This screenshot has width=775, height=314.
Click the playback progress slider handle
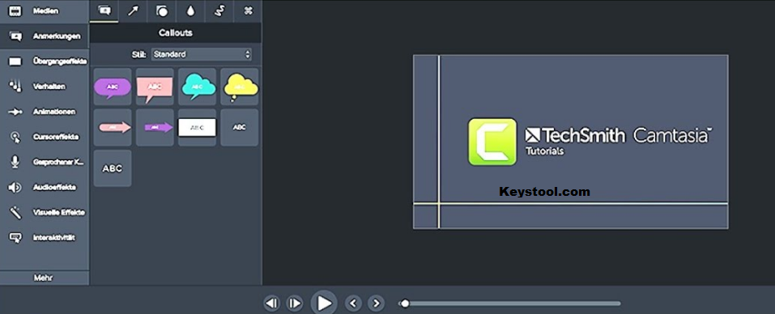[405, 303]
